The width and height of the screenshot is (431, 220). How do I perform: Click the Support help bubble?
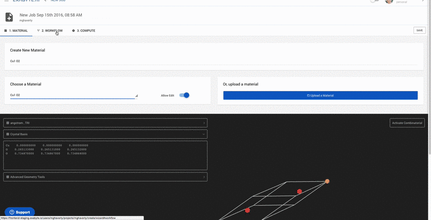[20, 212]
